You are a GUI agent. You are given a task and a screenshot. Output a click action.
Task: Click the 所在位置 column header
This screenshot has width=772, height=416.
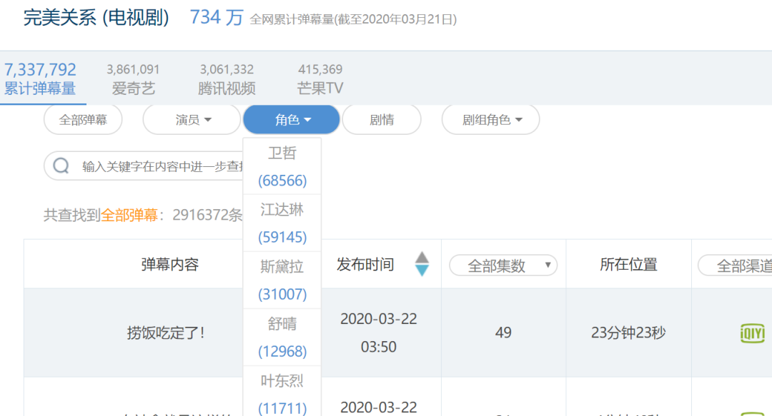pos(629,265)
